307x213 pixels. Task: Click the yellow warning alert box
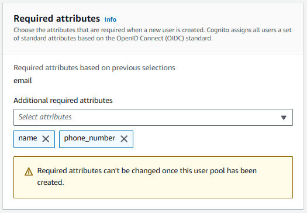153,177
